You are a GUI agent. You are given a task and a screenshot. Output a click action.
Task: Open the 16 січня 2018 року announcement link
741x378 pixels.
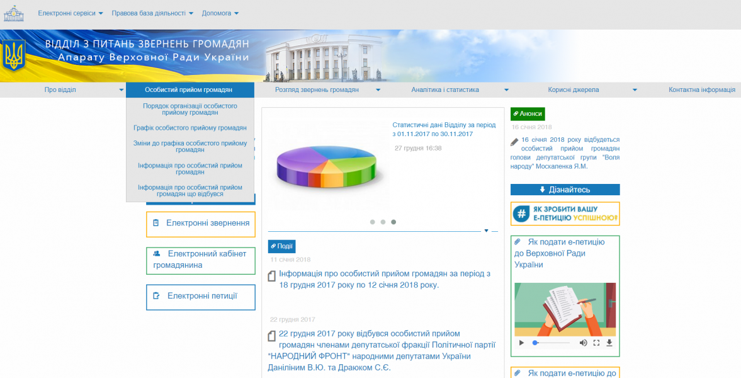coord(565,153)
